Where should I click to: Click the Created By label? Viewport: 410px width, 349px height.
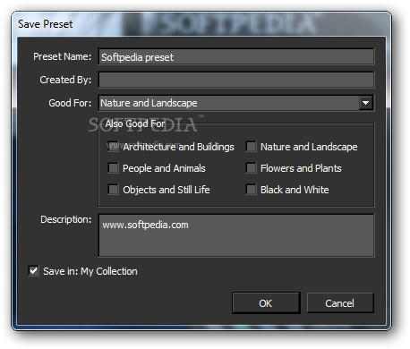[x=65, y=80]
